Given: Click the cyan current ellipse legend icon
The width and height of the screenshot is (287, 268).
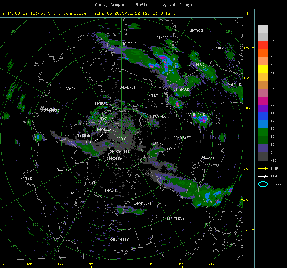Looking at the screenshot, I should click(x=263, y=184).
